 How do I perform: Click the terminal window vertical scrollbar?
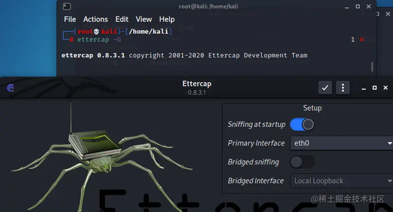(x=372, y=67)
